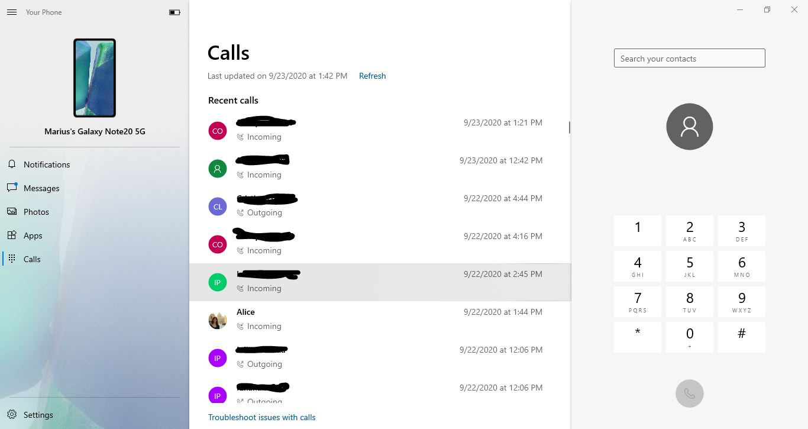This screenshot has height=429, width=808.
Task: Open Settings with the gear icon
Action: [12, 415]
